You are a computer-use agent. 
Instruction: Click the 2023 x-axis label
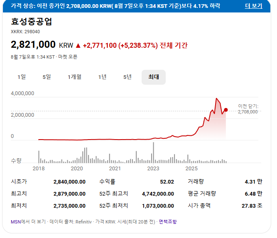click(153, 169)
